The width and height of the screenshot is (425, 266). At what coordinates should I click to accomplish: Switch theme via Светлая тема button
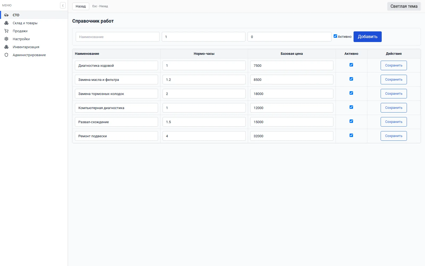click(x=404, y=6)
